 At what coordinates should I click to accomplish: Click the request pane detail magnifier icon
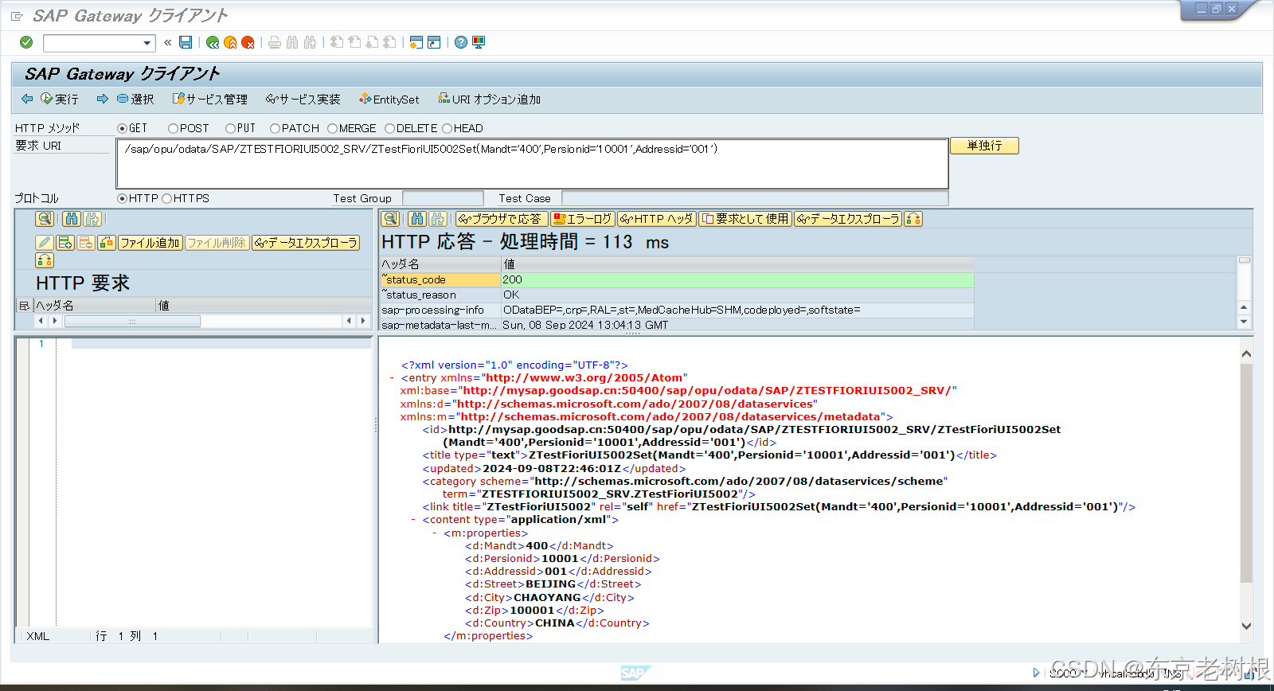(45, 218)
